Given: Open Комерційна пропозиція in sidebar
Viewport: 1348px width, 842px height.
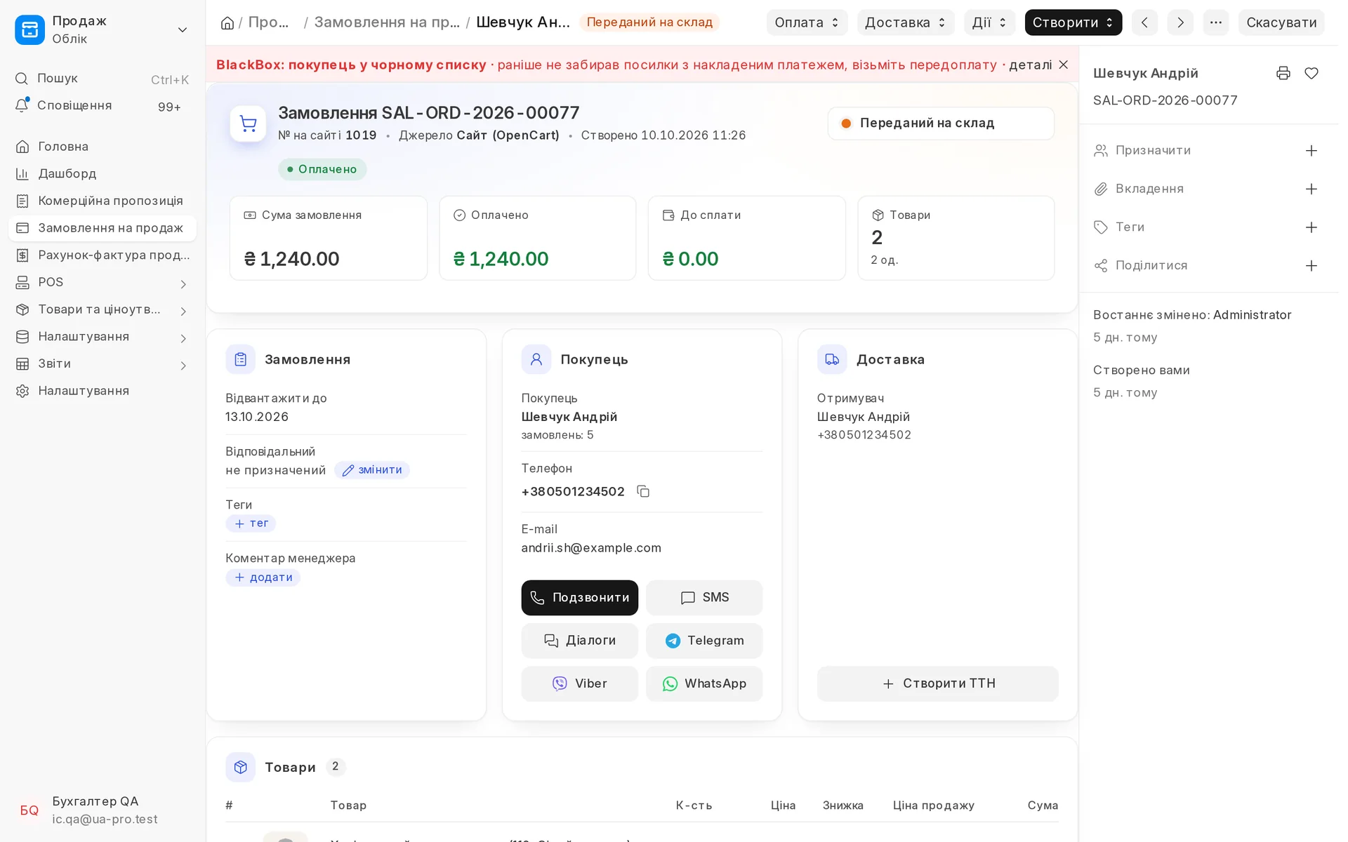Looking at the screenshot, I should (103, 201).
